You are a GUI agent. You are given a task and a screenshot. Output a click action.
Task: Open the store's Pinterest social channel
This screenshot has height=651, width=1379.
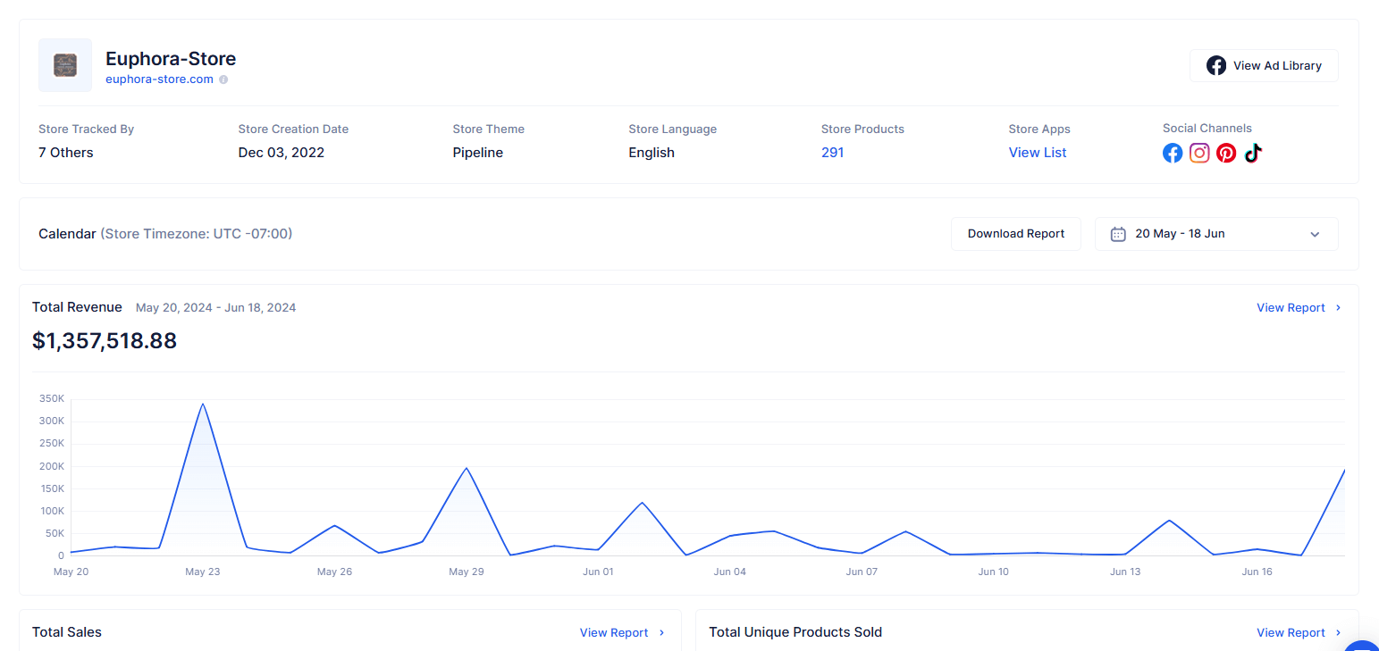click(x=1226, y=153)
